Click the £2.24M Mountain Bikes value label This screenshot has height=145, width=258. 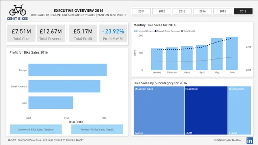tap(139, 133)
